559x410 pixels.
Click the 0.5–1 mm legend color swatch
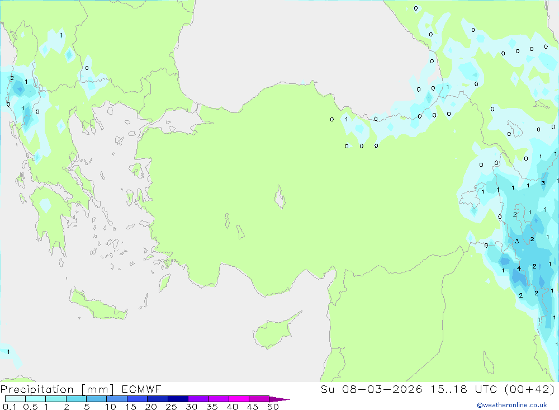[36, 399]
